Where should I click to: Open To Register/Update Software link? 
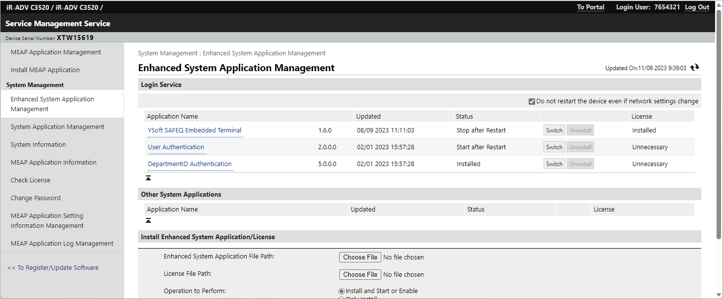[53, 268]
